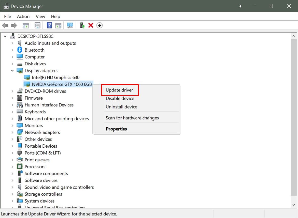Viewport: 298px width, 218px height.
Task: Open Properties from the context menu
Action: 116,129
